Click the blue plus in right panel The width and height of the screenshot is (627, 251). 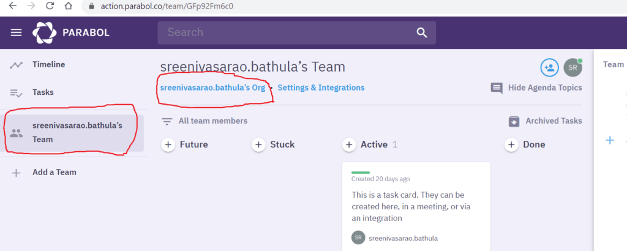coord(610,140)
